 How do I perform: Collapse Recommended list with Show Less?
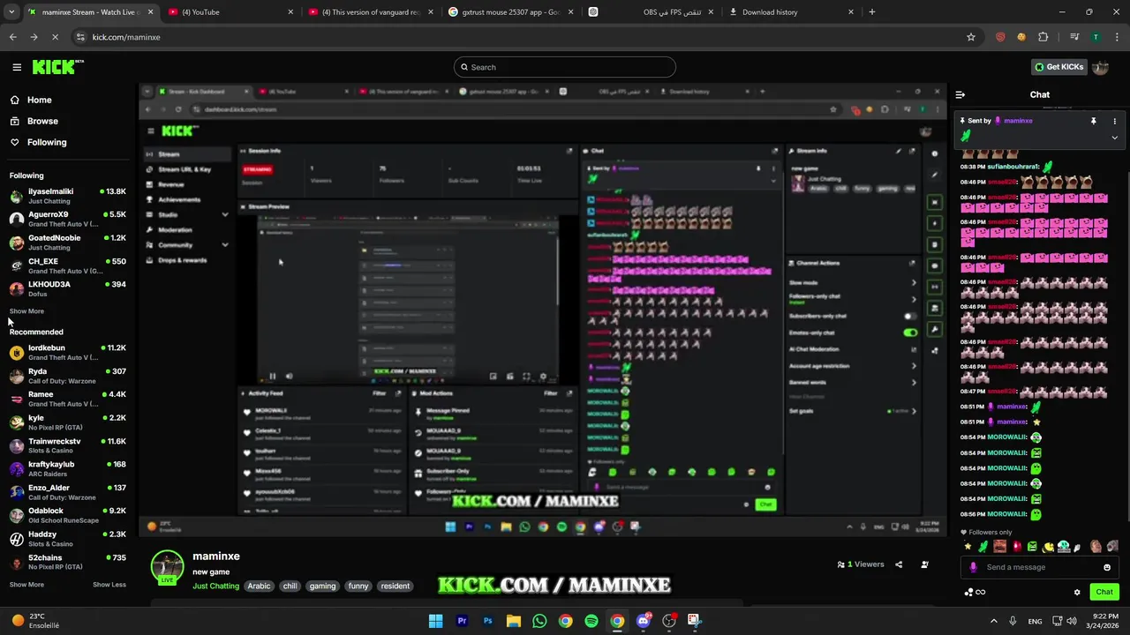[x=109, y=585]
